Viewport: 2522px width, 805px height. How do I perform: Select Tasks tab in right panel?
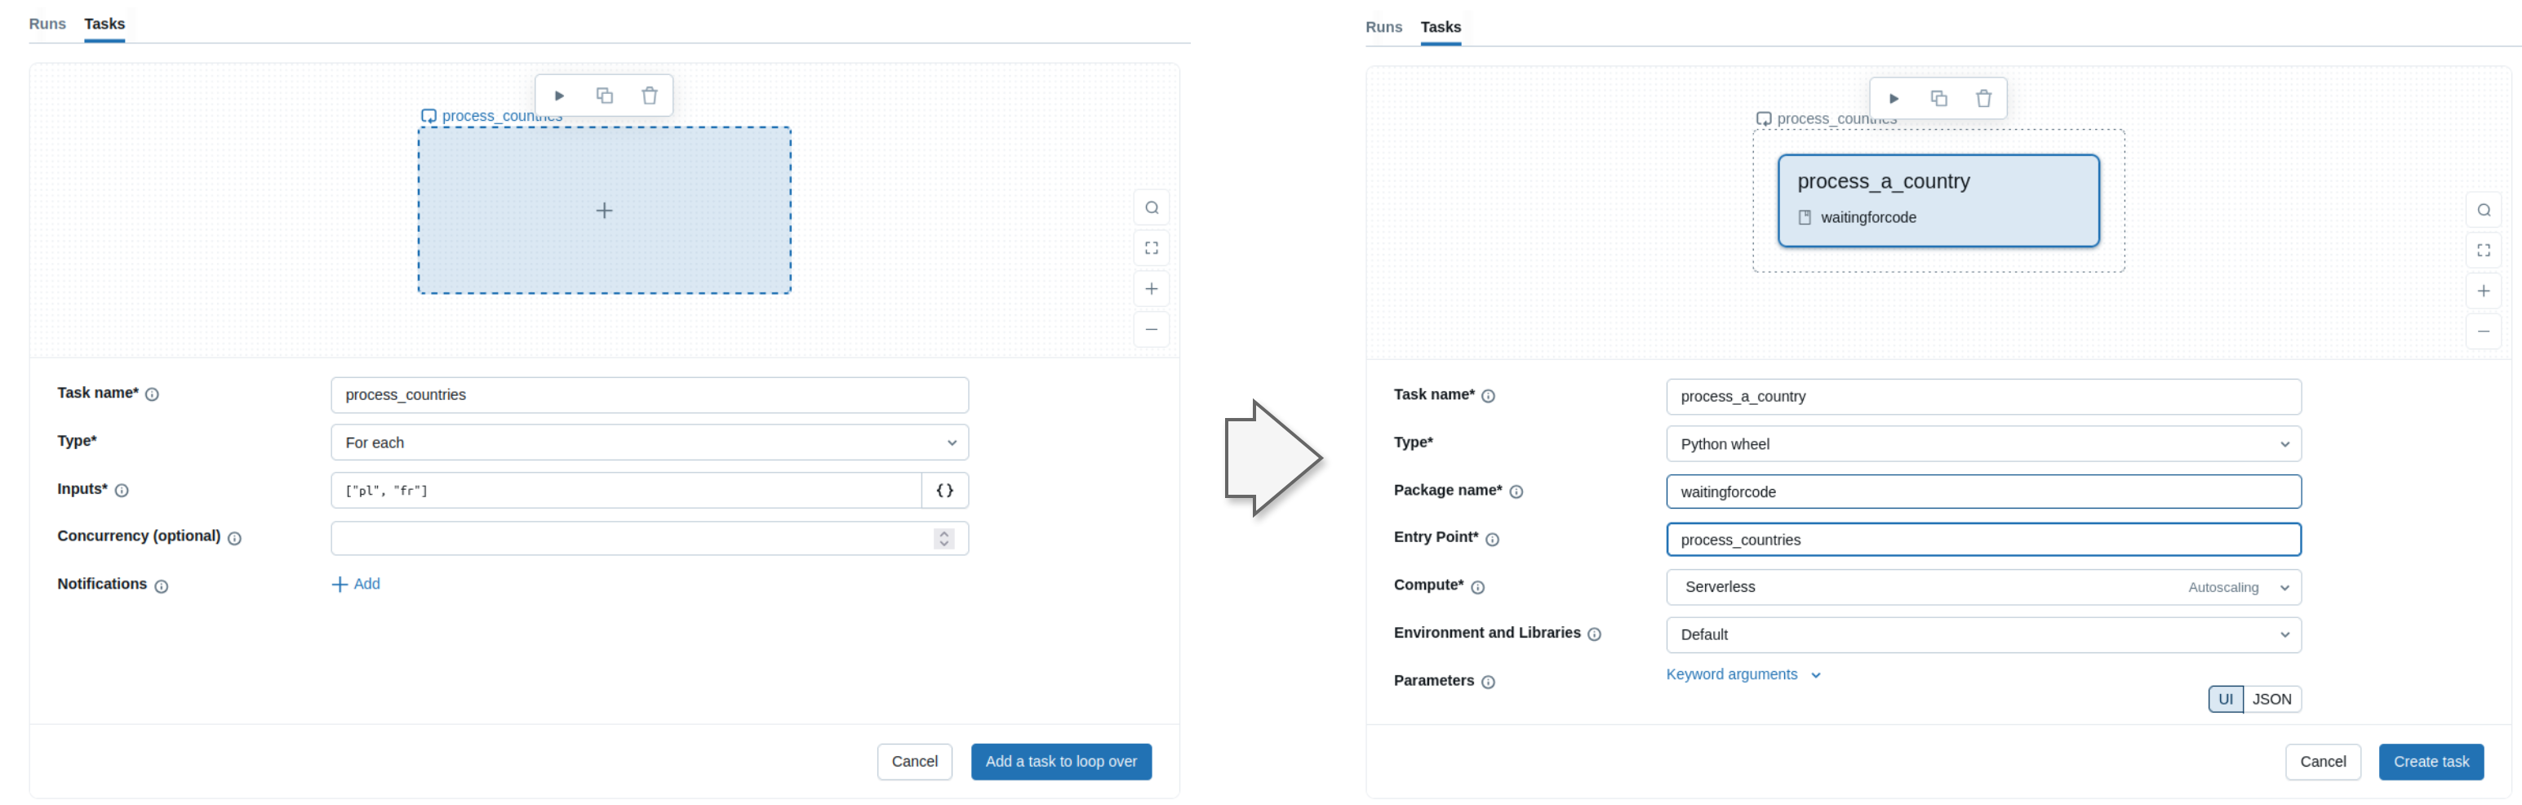(1441, 28)
